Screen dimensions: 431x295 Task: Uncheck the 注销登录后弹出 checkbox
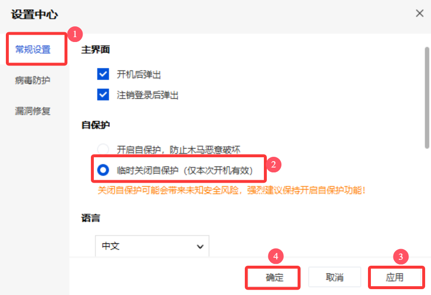tap(103, 95)
